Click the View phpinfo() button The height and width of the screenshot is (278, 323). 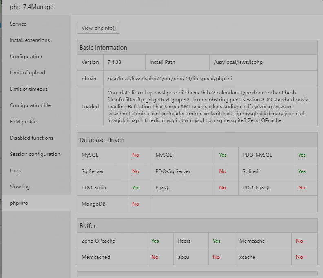(x=99, y=28)
